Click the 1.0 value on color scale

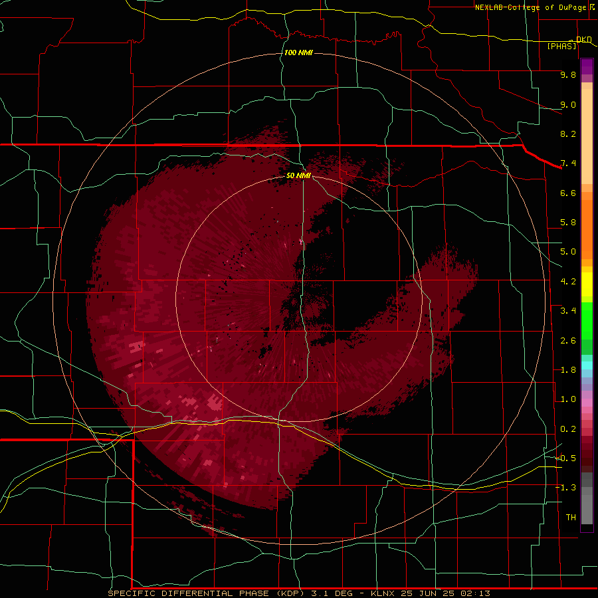tap(568, 399)
